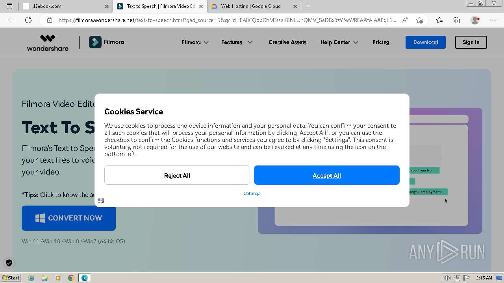This screenshot has height=283, width=504.
Task: Click the system clock 2:15 AM
Action: tap(484, 278)
